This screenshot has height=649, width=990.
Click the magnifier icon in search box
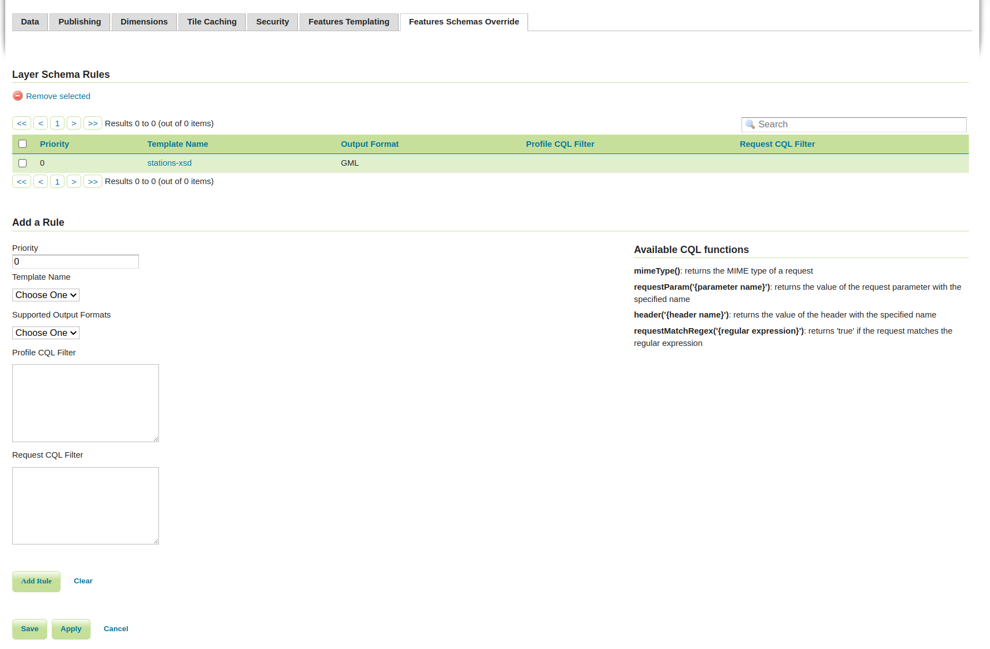pos(750,125)
